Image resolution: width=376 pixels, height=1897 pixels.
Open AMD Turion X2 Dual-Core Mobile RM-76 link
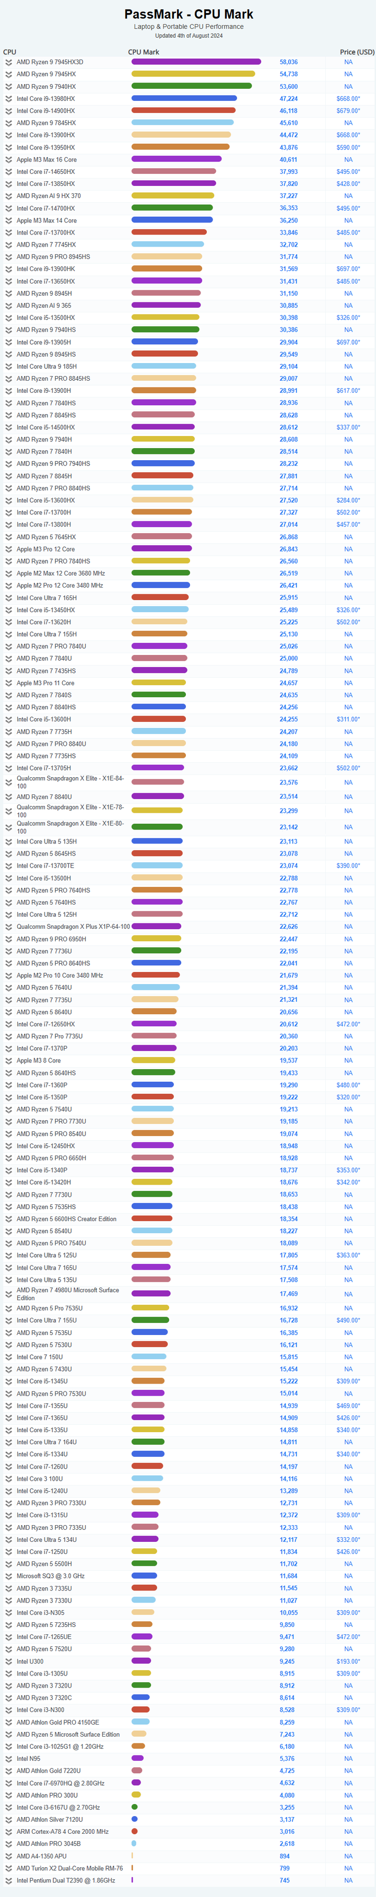[70, 1868]
